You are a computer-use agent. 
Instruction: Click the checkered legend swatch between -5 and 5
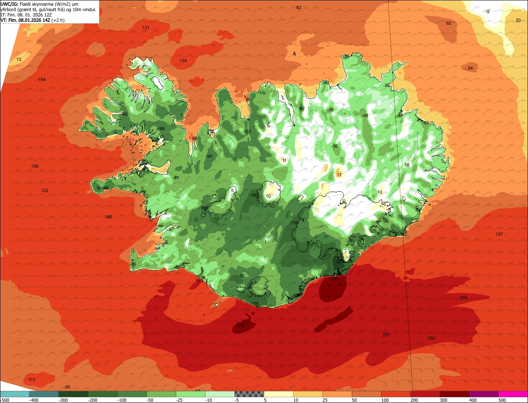[249, 394]
